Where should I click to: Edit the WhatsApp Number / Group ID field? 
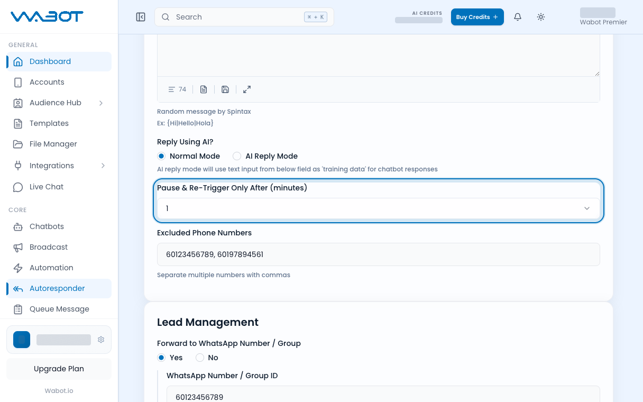[x=383, y=394]
